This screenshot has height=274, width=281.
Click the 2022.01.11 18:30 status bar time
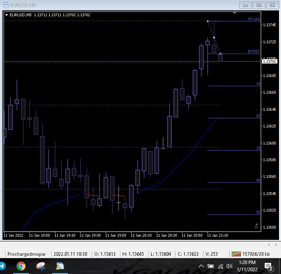click(70, 254)
